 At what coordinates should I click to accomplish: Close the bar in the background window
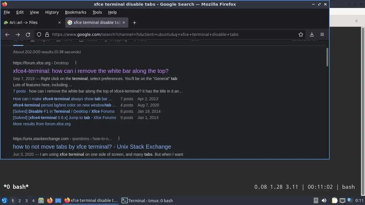356,21
